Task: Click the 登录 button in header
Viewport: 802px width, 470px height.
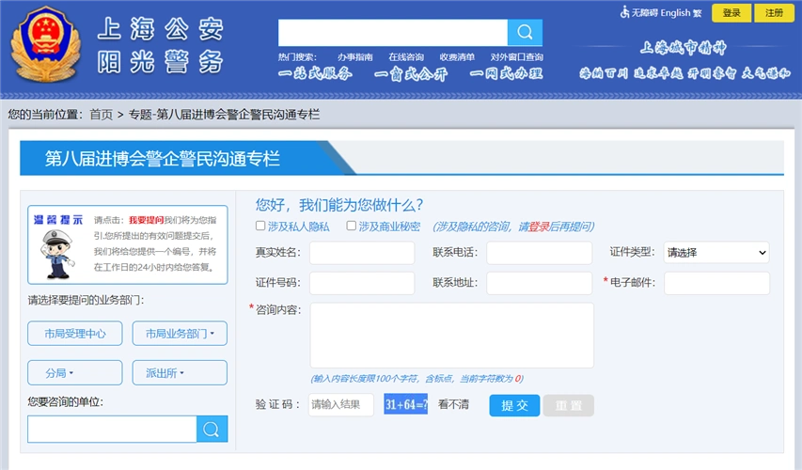Action: [x=731, y=13]
